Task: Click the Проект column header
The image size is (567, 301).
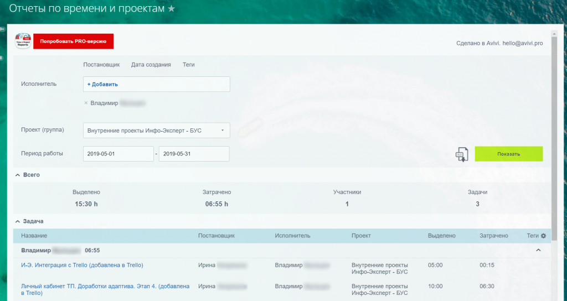Action: coord(361,236)
